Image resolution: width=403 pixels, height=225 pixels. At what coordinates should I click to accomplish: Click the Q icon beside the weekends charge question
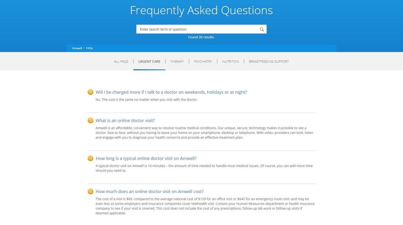[90, 92]
